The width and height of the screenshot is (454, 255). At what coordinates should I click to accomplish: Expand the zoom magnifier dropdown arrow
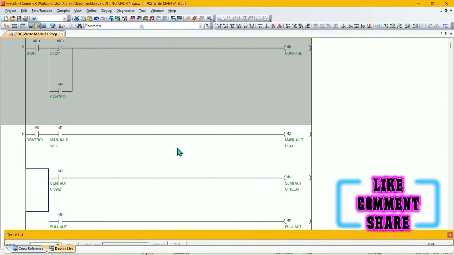pos(64,26)
